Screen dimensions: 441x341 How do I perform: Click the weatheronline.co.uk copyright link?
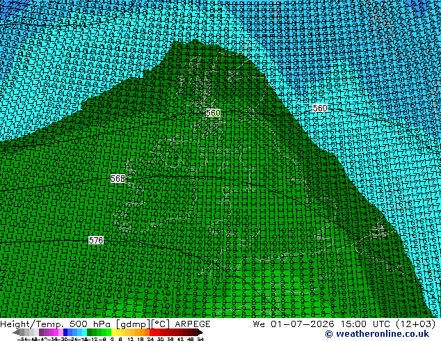coord(377,334)
